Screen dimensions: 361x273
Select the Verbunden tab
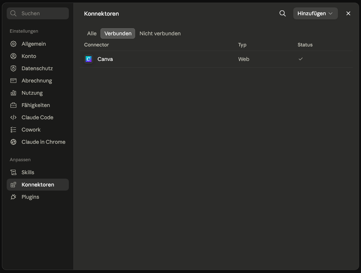(x=118, y=33)
